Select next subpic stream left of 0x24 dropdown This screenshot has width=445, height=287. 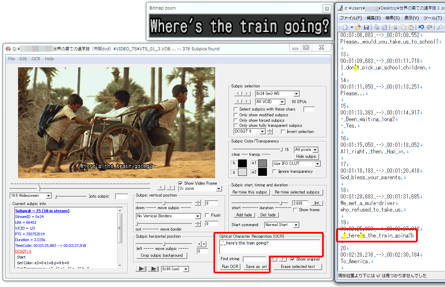tap(247, 94)
